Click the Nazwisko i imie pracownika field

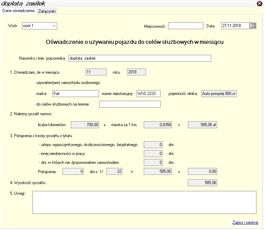point(140,58)
